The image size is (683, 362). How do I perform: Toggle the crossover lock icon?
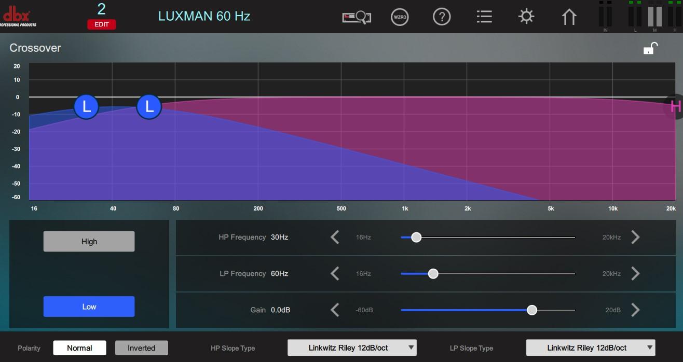[650, 49]
